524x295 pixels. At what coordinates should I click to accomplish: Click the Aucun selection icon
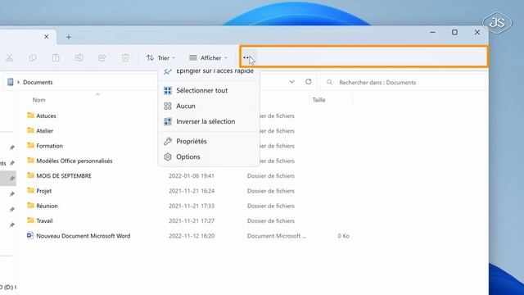(168, 106)
